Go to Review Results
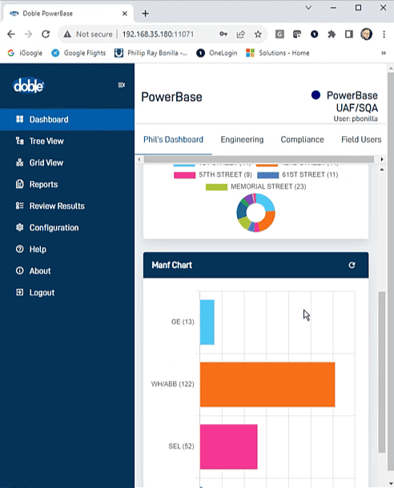 click(x=67, y=206)
